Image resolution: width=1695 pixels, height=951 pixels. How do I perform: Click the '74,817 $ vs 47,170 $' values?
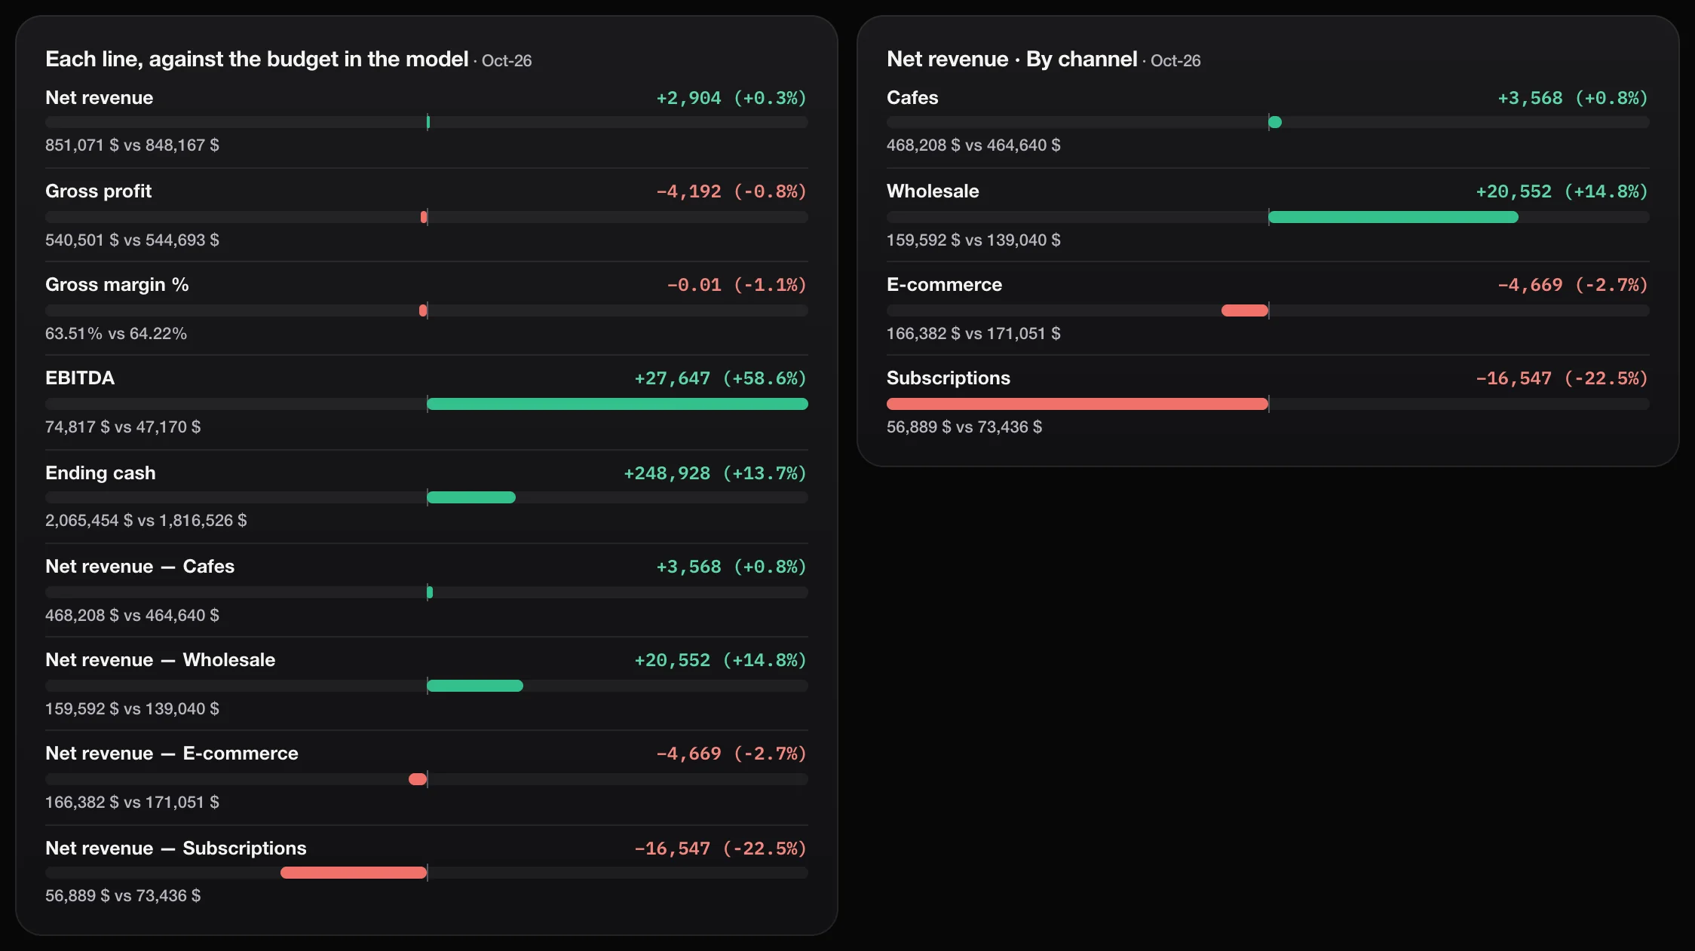point(123,427)
